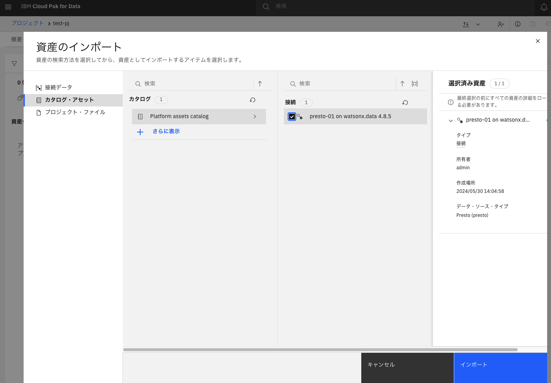
Task: Refresh the catalog list
Action: click(252, 100)
